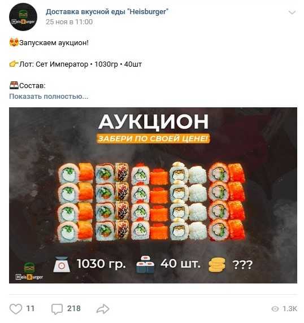Open post options chevron in the corner
This screenshot has height=323, width=304.
[292, 12]
